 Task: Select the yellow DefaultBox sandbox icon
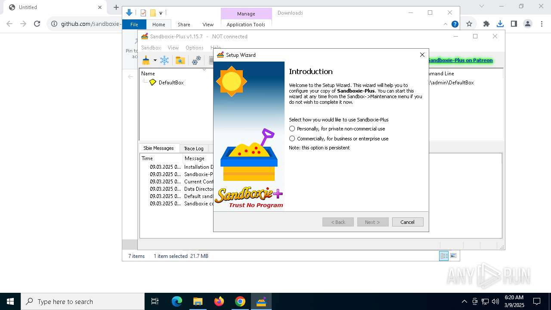[x=153, y=82]
